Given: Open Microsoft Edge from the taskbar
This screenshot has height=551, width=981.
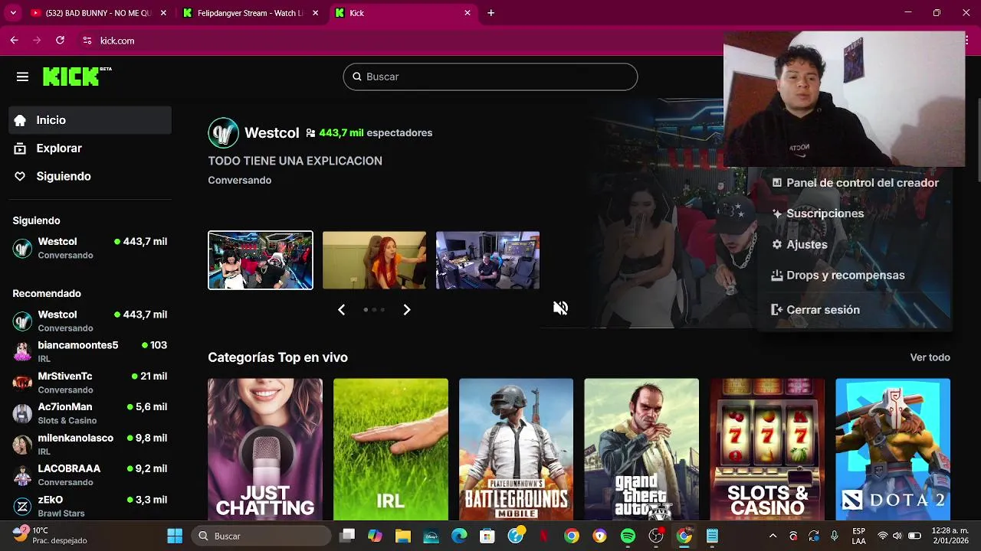Looking at the screenshot, I should tap(459, 536).
